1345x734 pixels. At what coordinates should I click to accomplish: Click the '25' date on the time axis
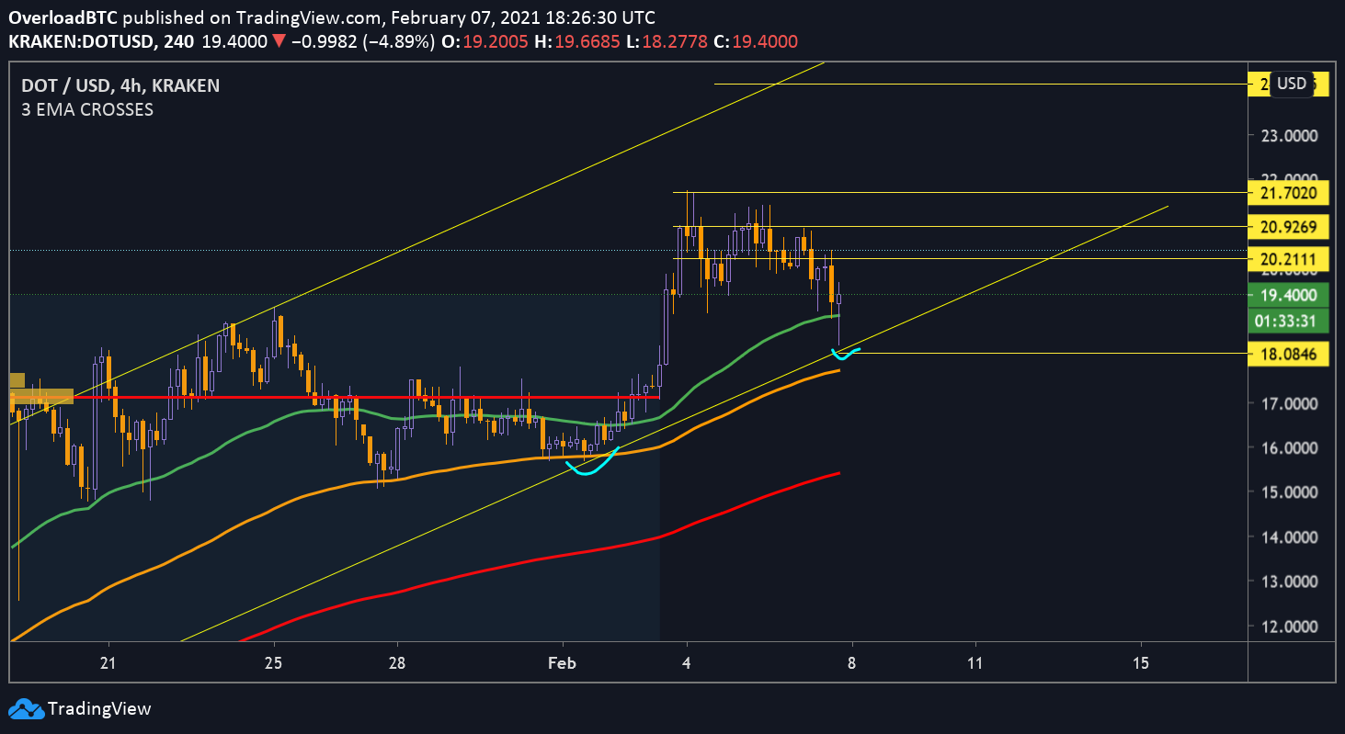273,663
